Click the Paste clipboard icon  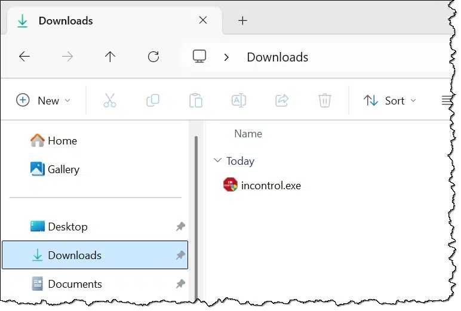(x=196, y=100)
